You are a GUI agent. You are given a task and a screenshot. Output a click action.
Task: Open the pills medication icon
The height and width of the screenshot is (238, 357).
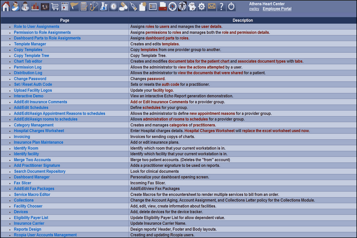tap(123, 7)
